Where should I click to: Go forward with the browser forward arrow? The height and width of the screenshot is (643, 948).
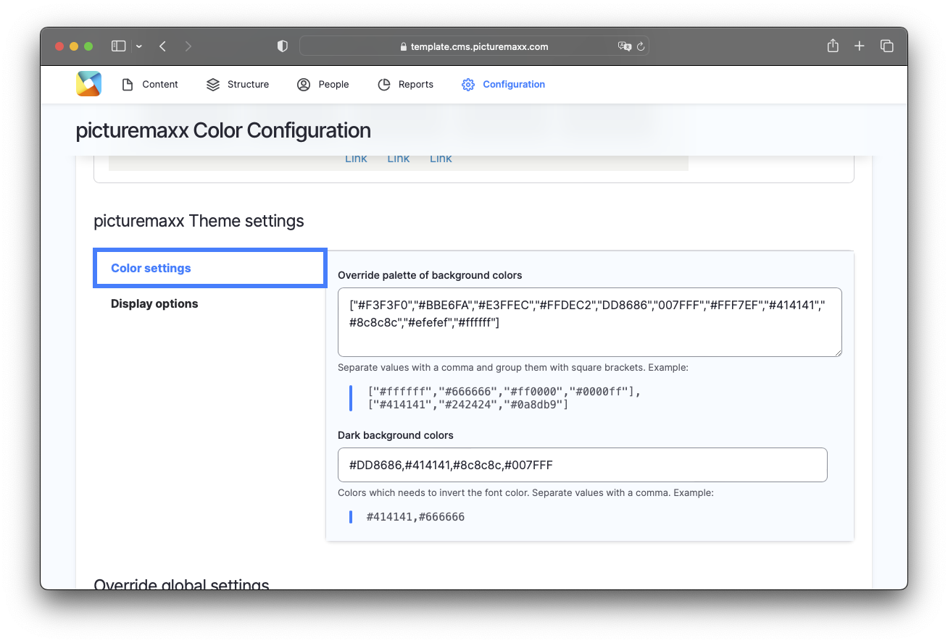click(188, 46)
